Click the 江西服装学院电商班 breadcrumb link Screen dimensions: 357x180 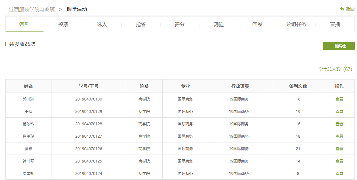[x=32, y=9]
